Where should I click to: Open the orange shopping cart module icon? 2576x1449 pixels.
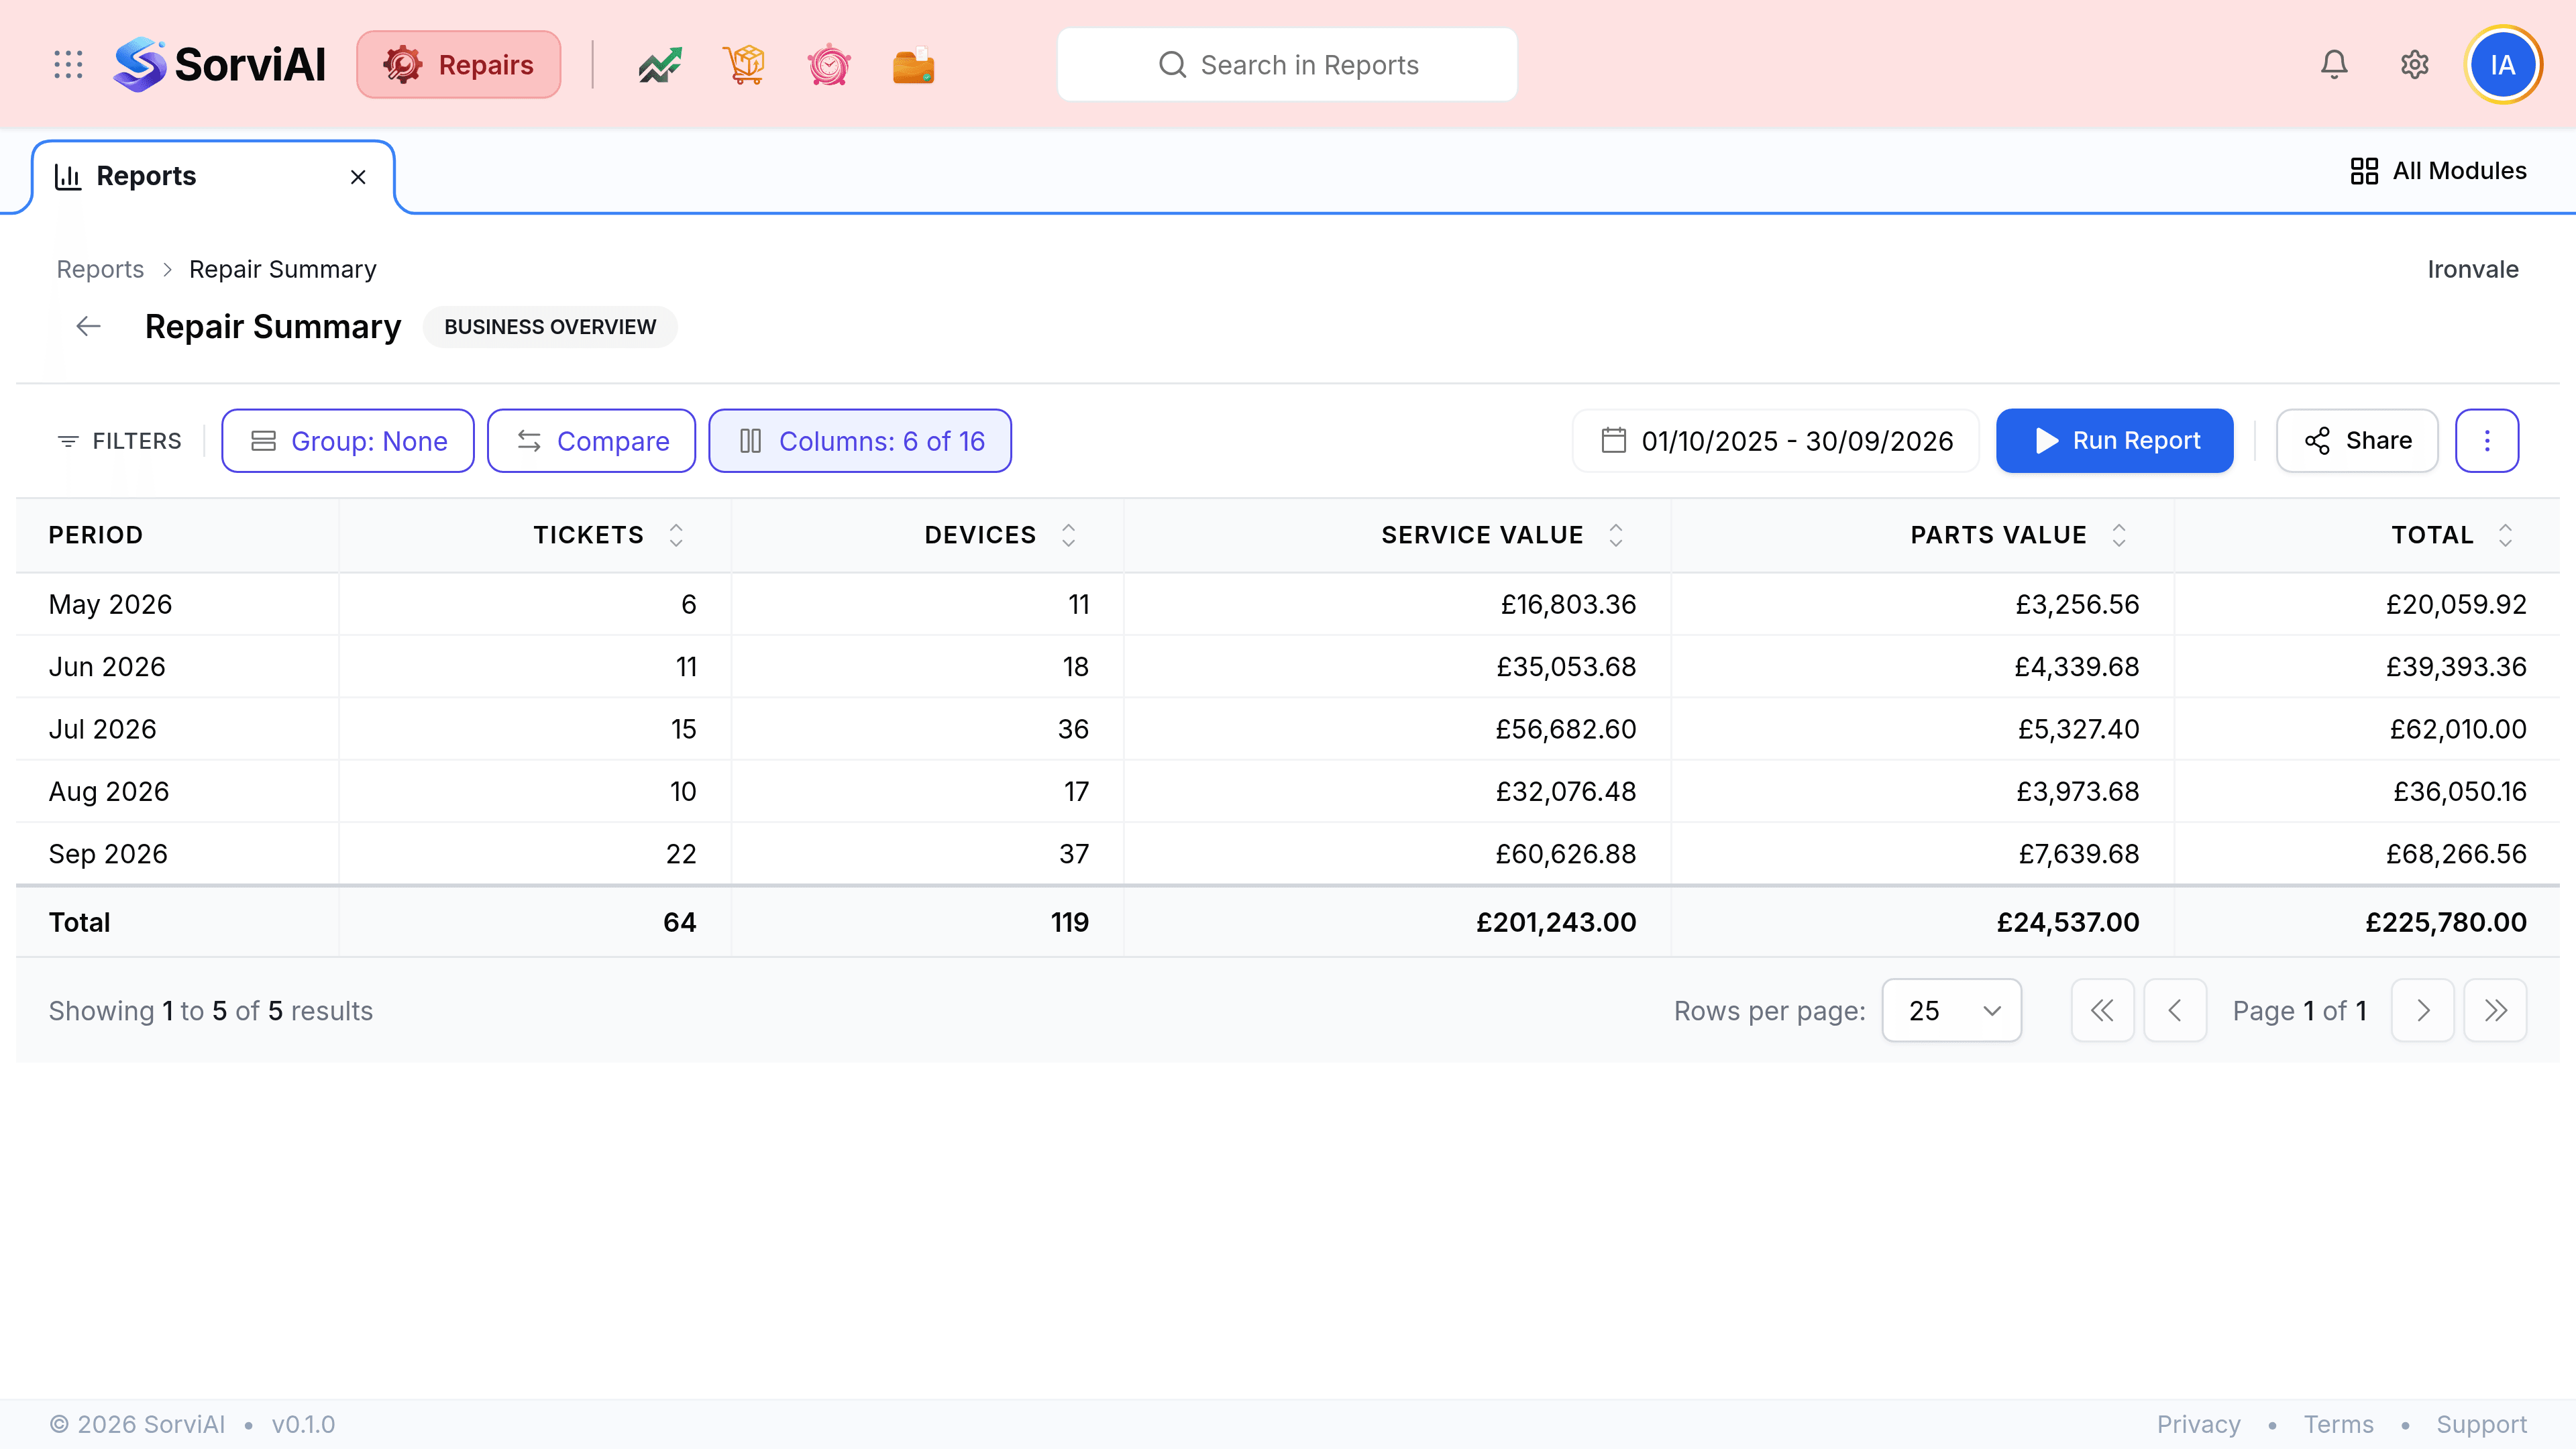(744, 65)
